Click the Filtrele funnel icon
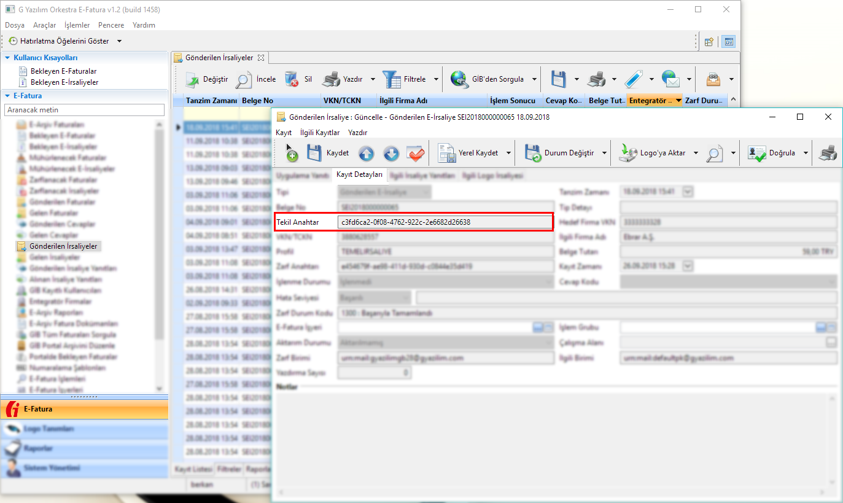 click(x=391, y=79)
